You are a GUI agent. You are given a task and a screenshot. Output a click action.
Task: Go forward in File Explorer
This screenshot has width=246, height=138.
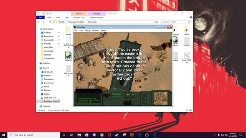tap(43, 22)
